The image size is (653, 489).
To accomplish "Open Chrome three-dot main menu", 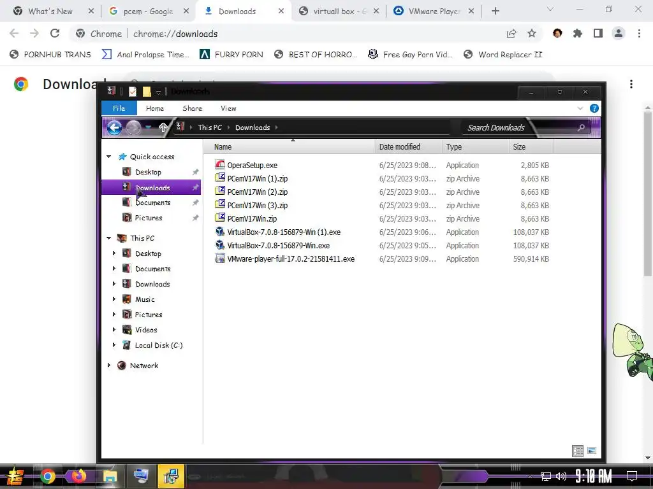I will [x=639, y=33].
